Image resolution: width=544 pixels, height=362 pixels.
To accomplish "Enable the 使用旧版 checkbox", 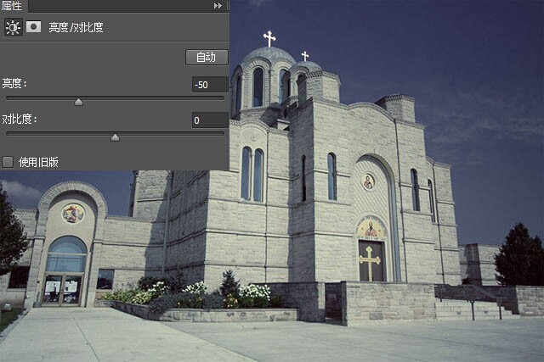I will tap(8, 162).
